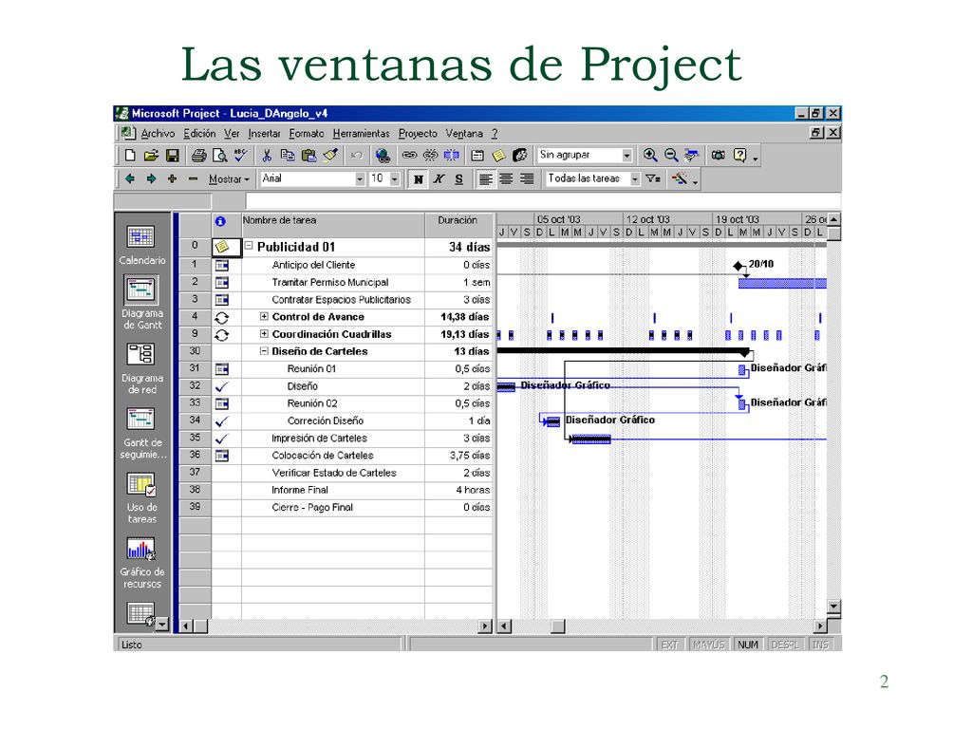
Task: Expand the Coordinación Cuadrillas group
Action: tap(264, 333)
